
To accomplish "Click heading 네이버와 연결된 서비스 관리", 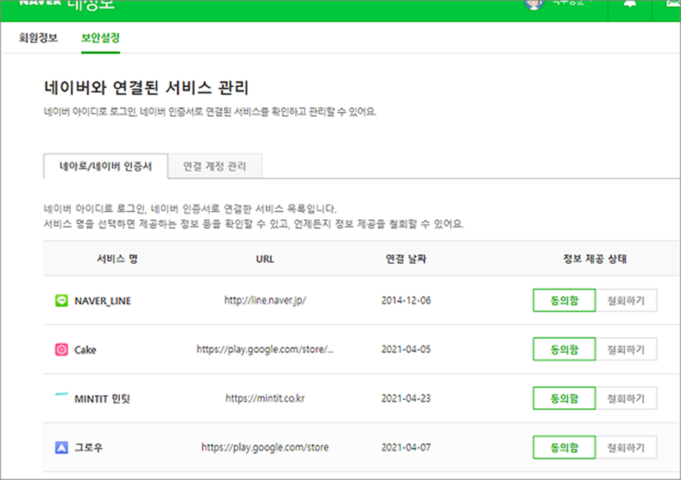I will click(146, 88).
